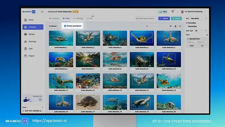
Task: Switch to the Ontology tab
Action: click(78, 18)
